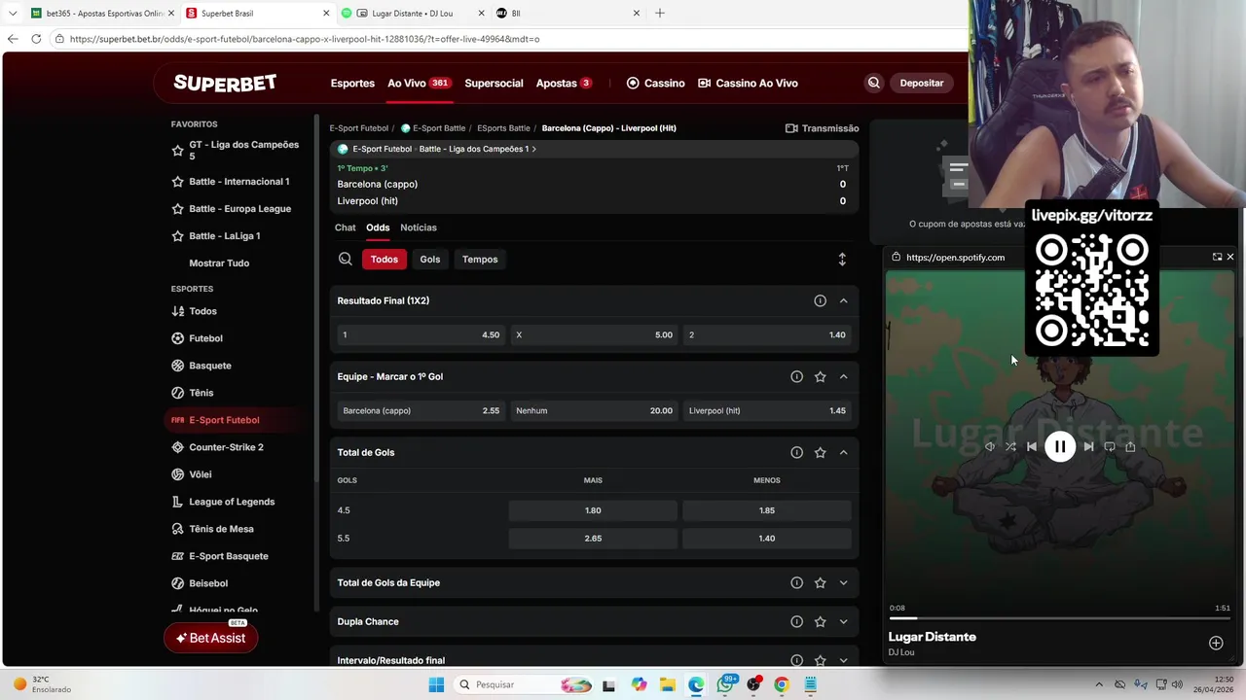Unfavorite Battle - Europa League star
1246x700 pixels.
tap(177, 209)
